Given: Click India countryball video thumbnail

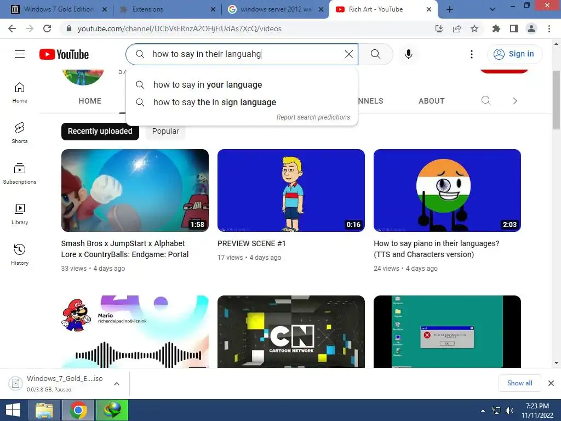Looking at the screenshot, I should 447,190.
